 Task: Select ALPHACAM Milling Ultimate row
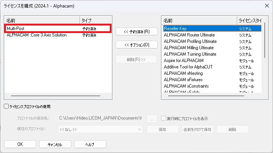point(212,48)
